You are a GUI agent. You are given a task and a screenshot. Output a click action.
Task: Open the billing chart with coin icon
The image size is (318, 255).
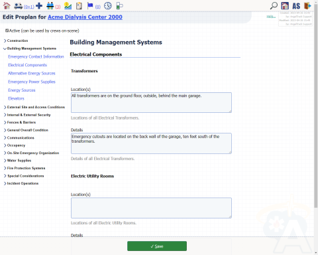pos(68,6)
